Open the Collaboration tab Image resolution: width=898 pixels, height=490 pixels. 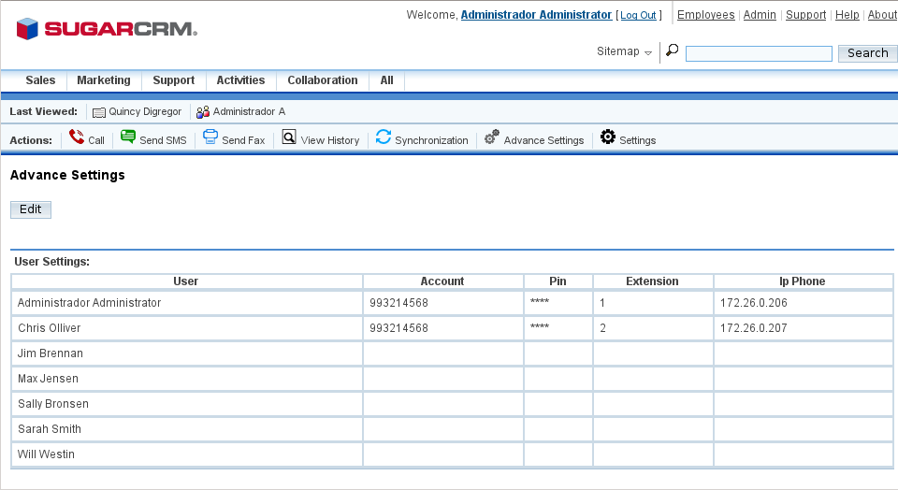pyautogui.click(x=323, y=80)
